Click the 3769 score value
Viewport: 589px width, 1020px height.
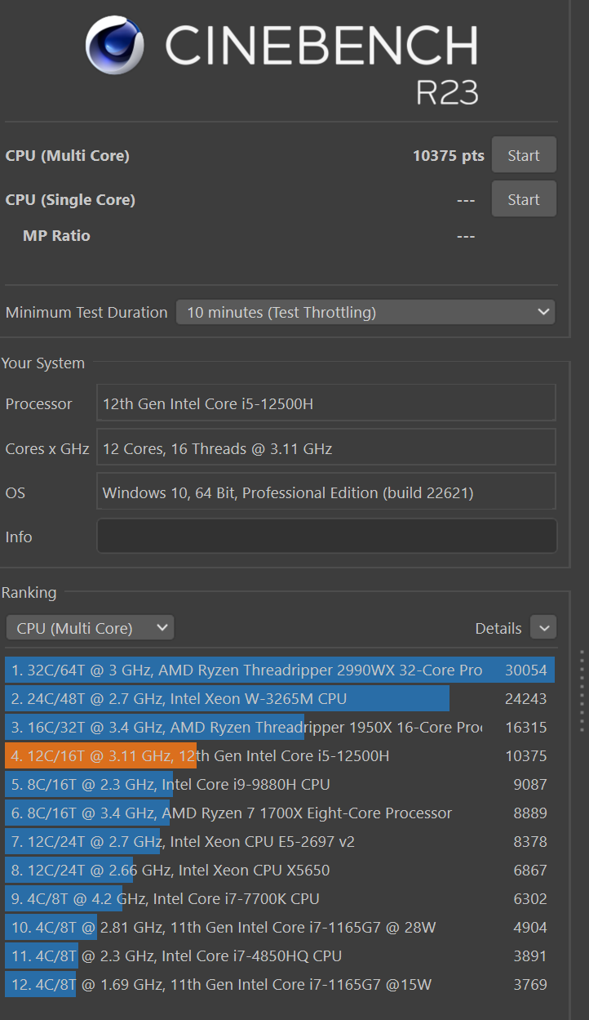point(530,984)
